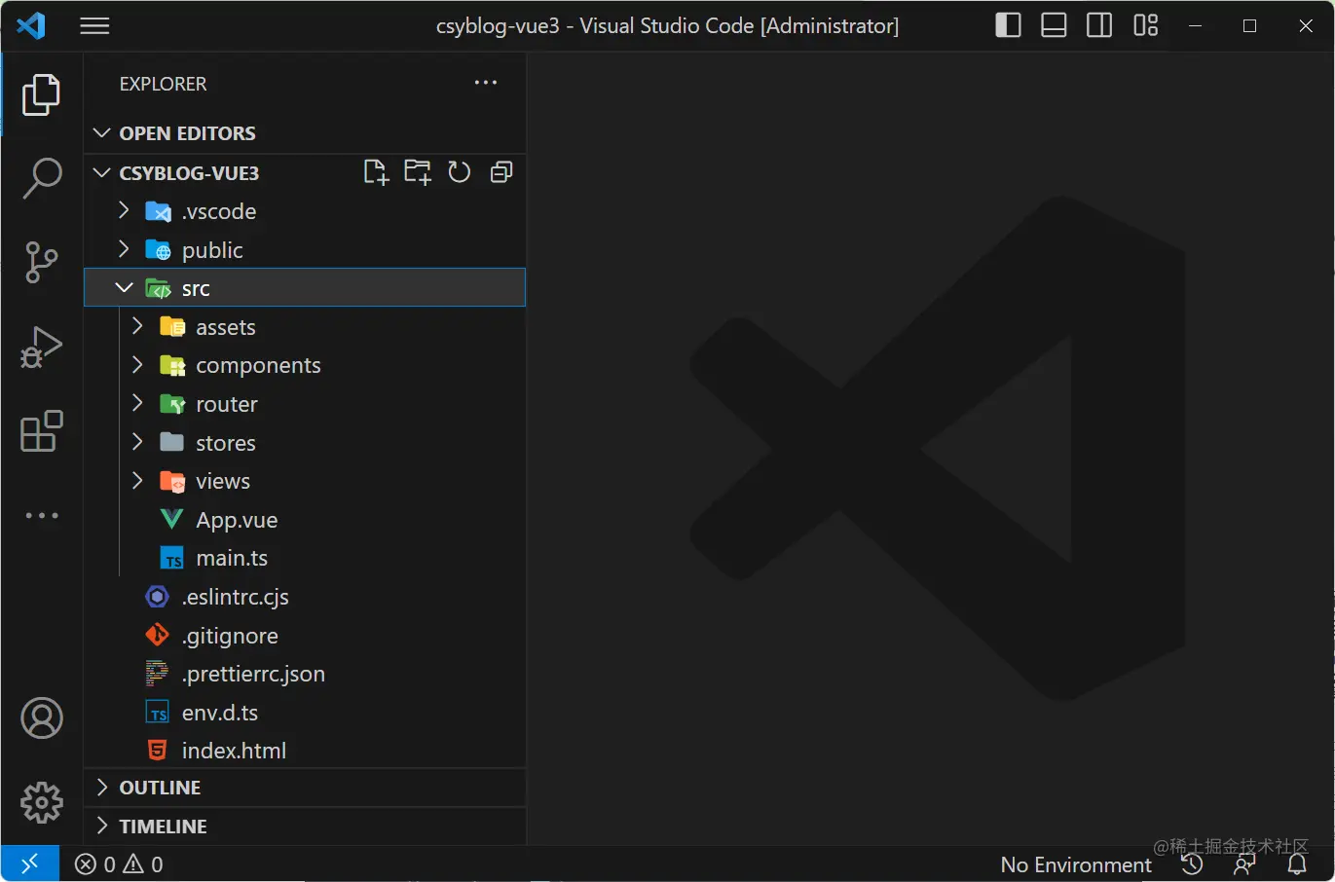Open Customize Layout button
The image size is (1335, 882).
(x=1145, y=25)
